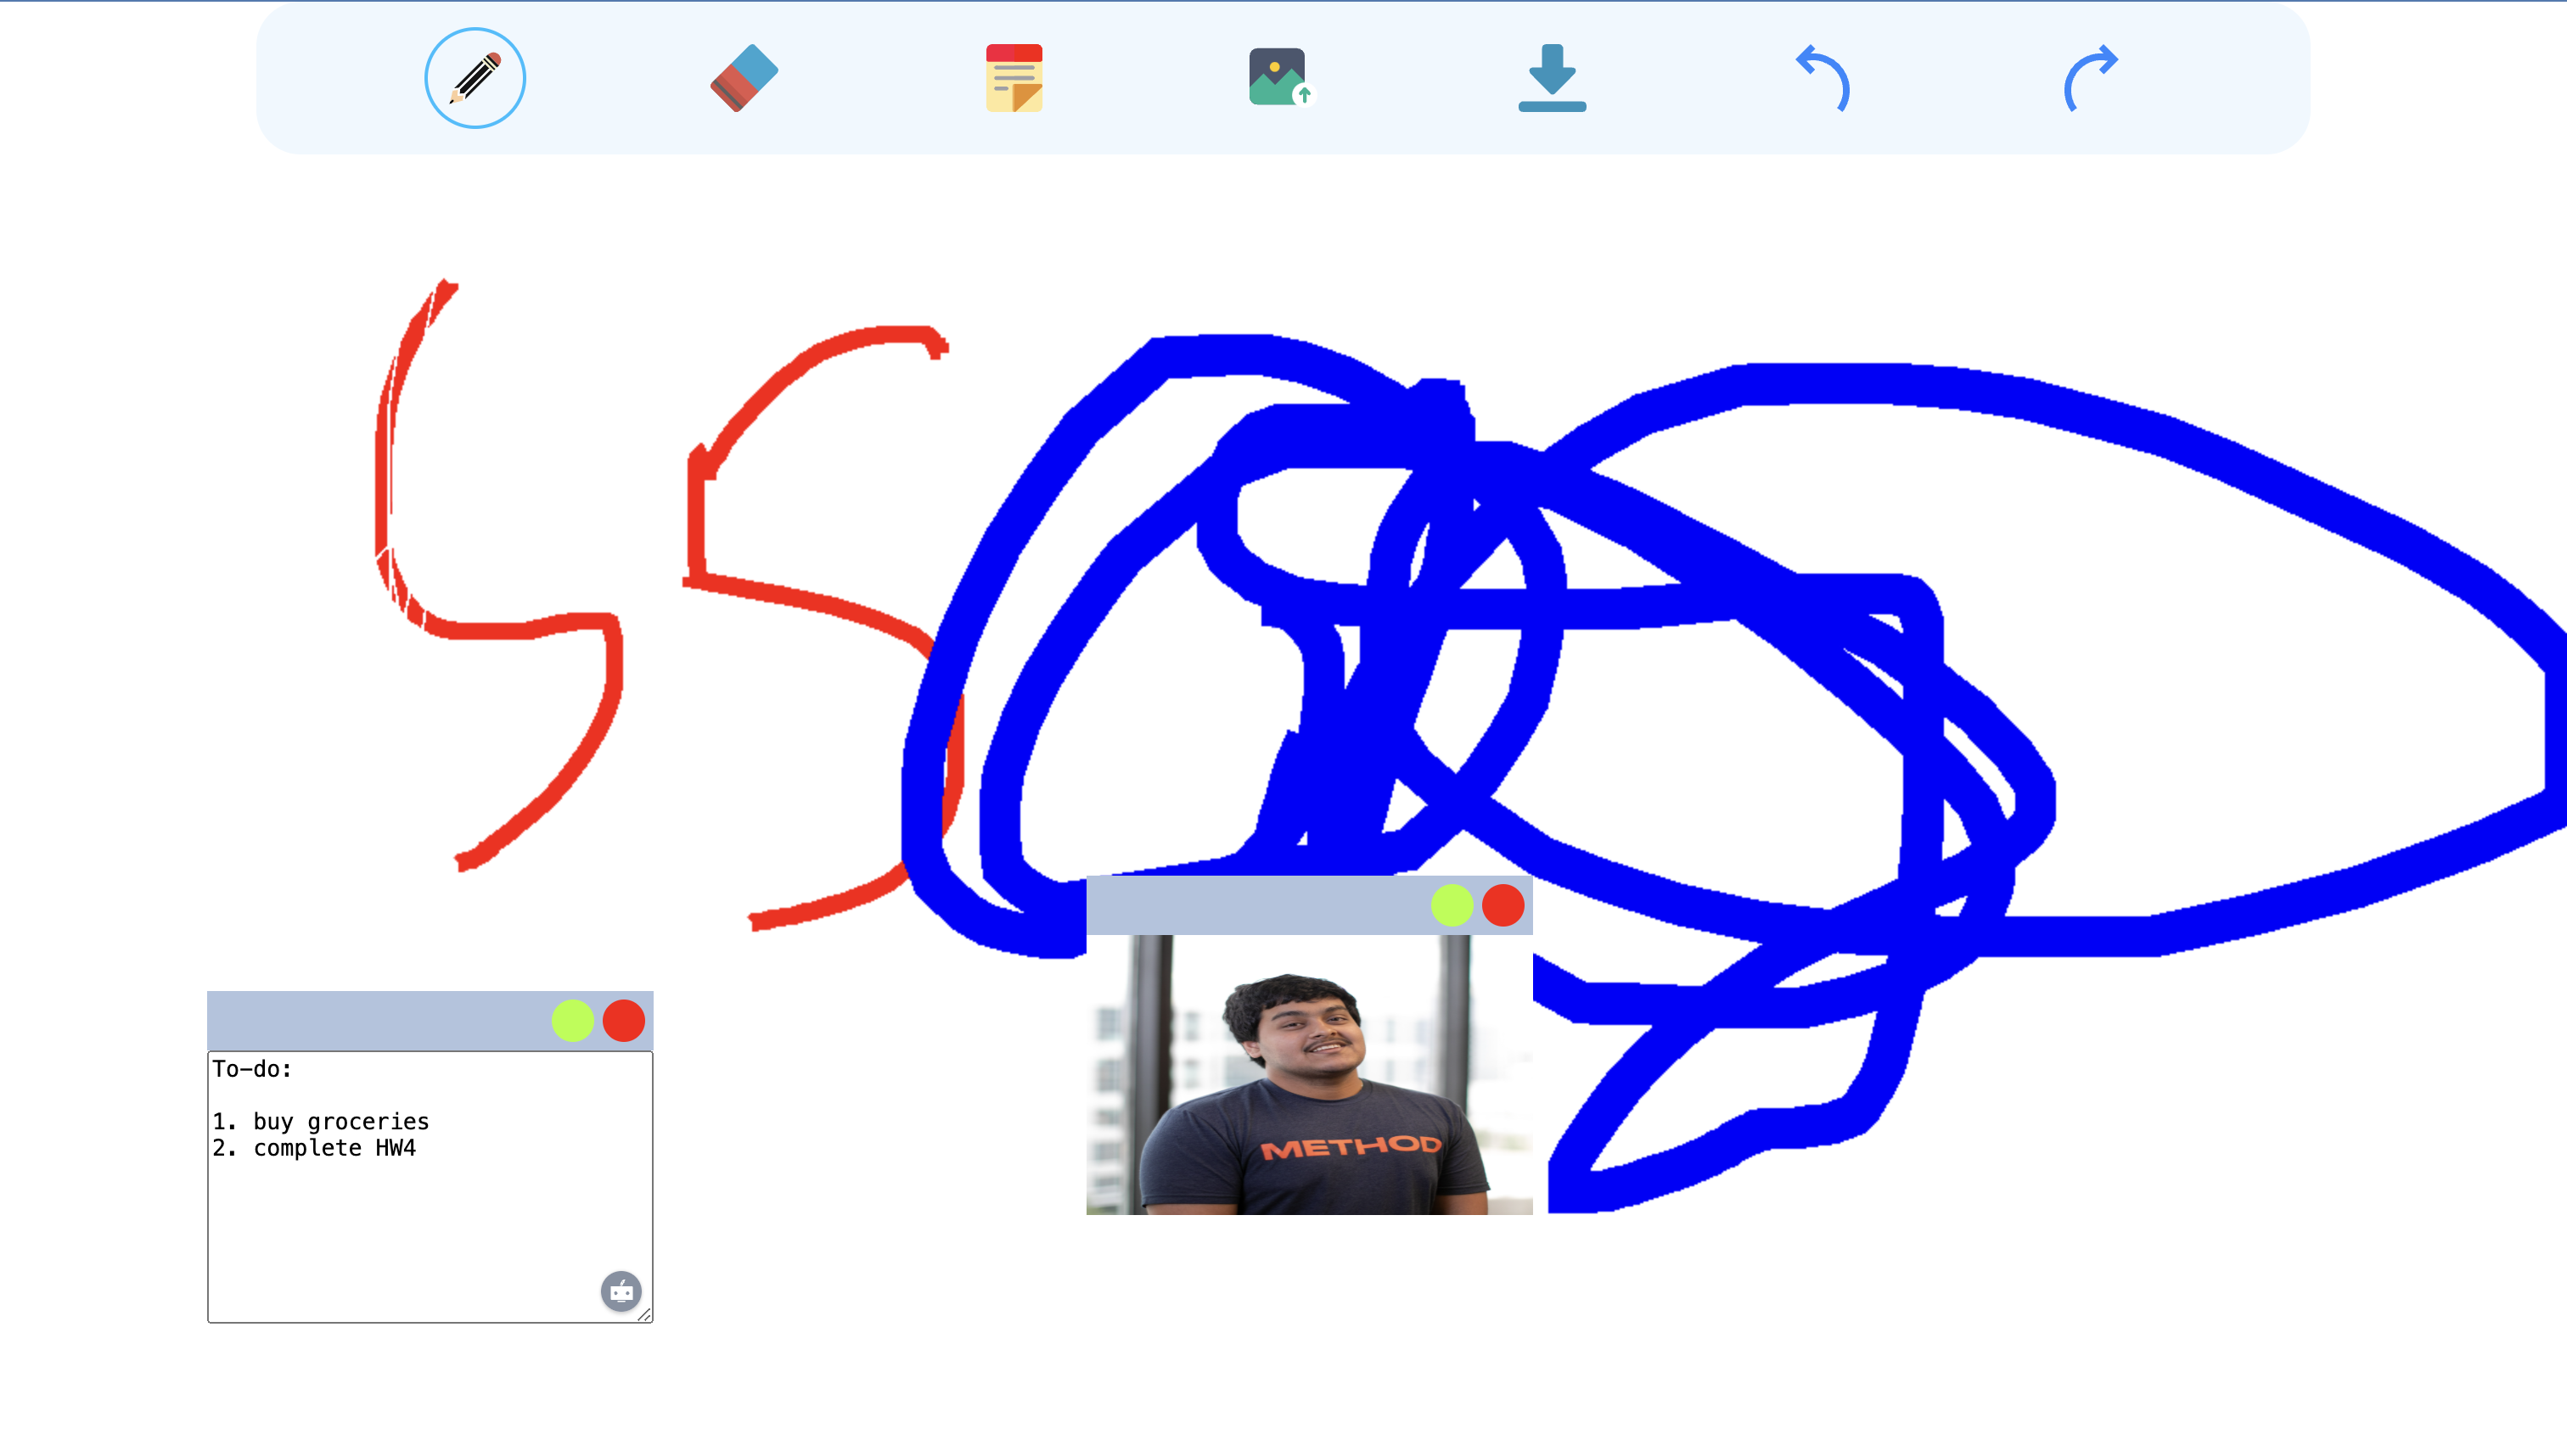
Task: Close the image window with red button
Action: (x=1503, y=906)
